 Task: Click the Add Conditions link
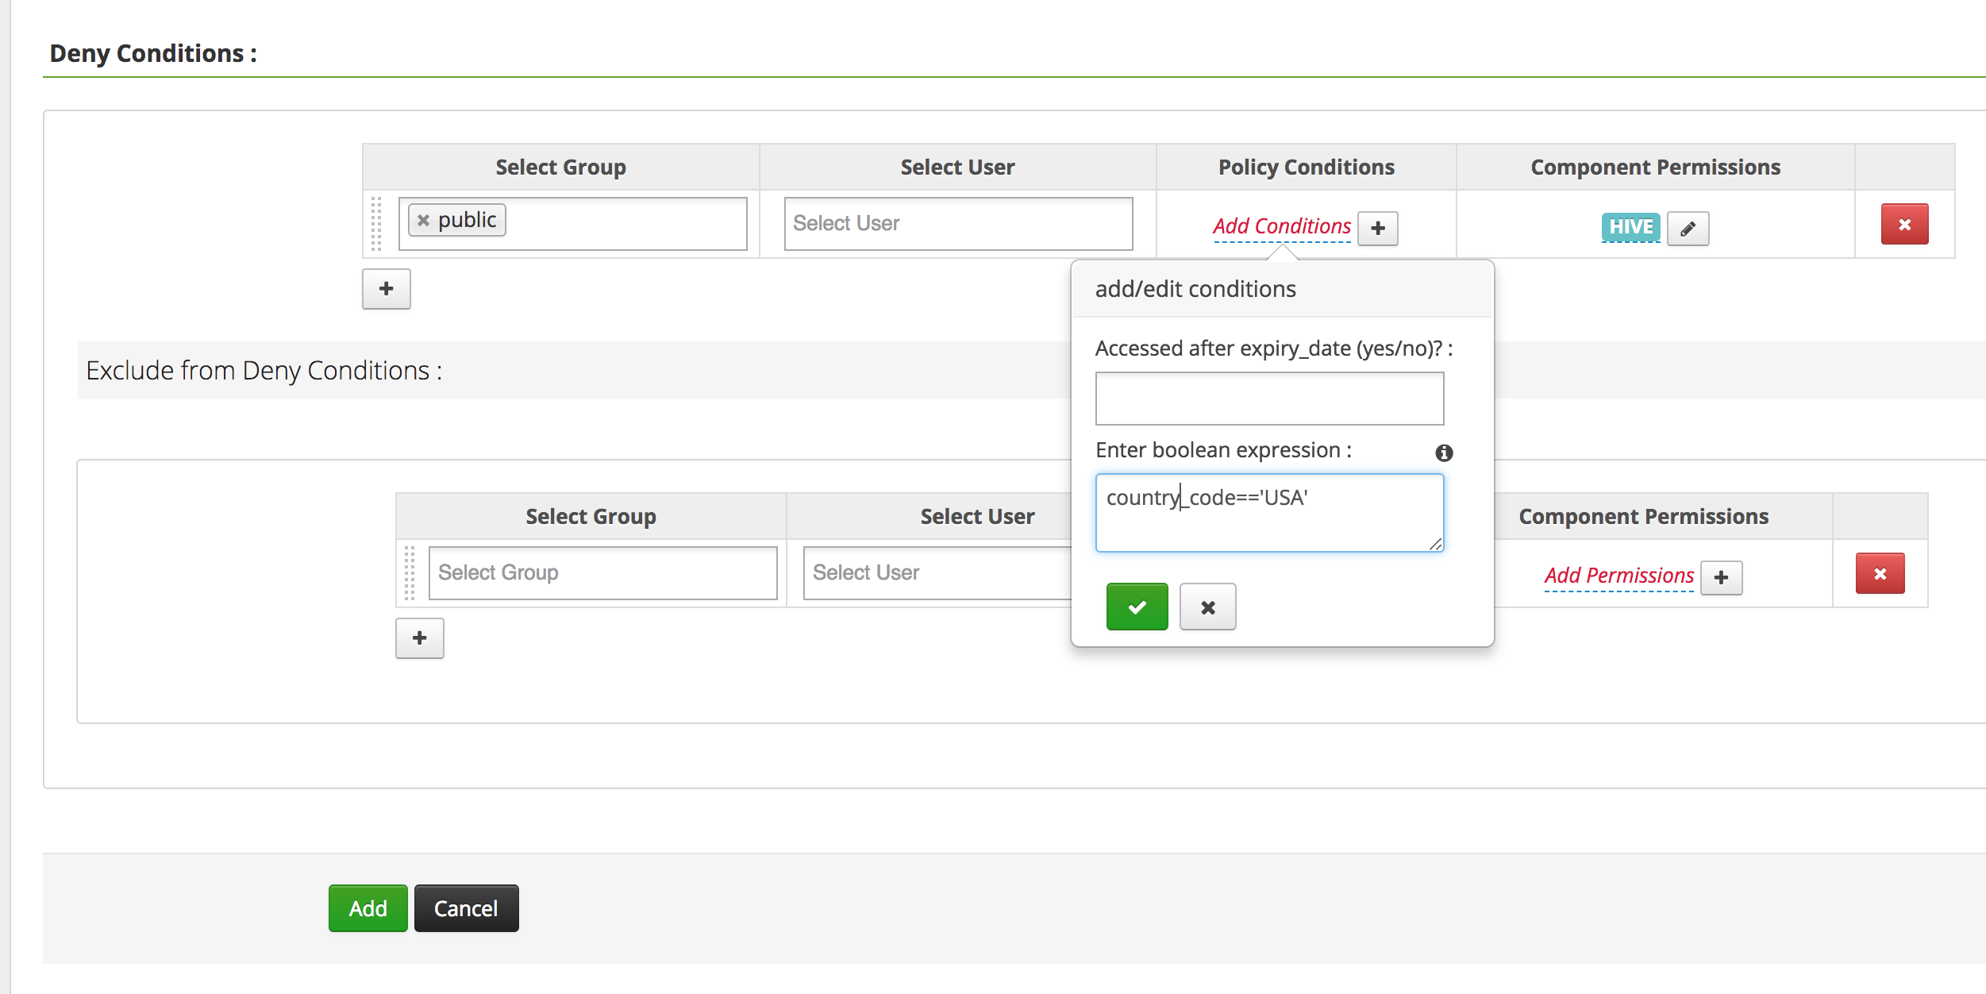pos(1280,226)
